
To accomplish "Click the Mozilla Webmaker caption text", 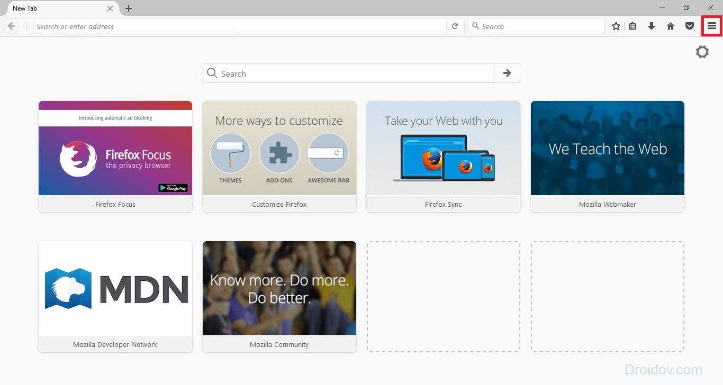I will point(608,204).
